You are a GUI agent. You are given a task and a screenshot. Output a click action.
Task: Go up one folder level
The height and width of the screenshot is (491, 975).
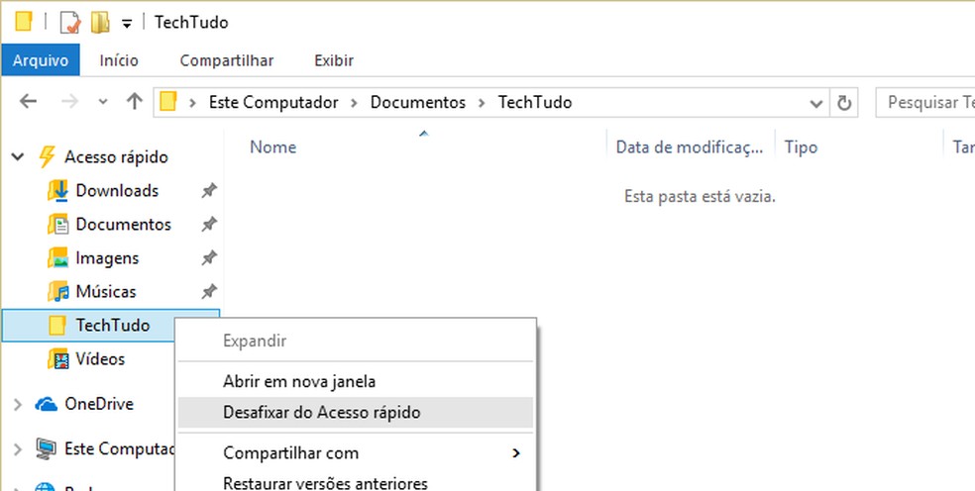point(135,101)
